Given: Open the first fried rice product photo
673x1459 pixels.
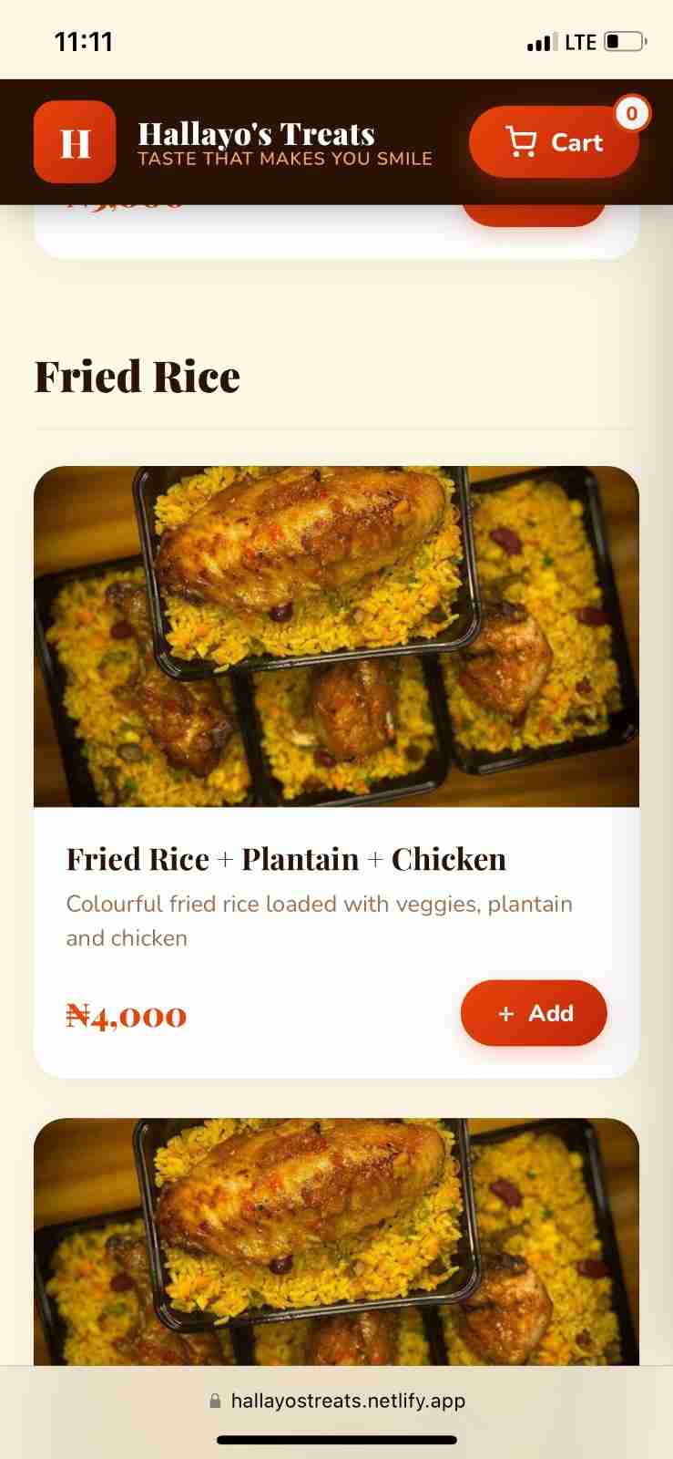Looking at the screenshot, I should pyautogui.click(x=336, y=636).
